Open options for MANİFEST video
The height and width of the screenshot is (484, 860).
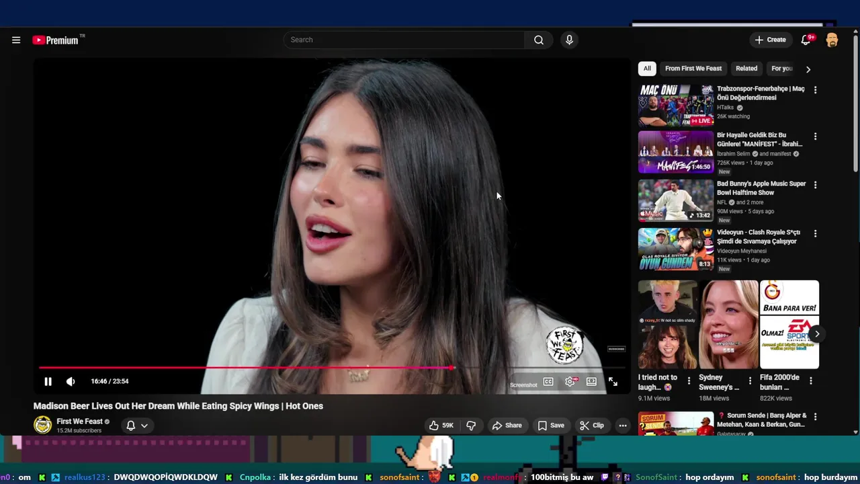[x=815, y=136]
